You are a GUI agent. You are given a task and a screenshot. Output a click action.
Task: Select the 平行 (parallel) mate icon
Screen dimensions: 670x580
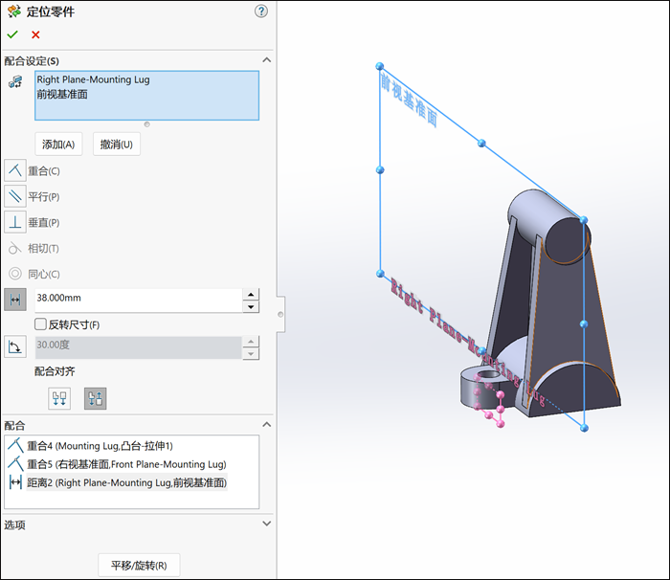[x=15, y=197]
